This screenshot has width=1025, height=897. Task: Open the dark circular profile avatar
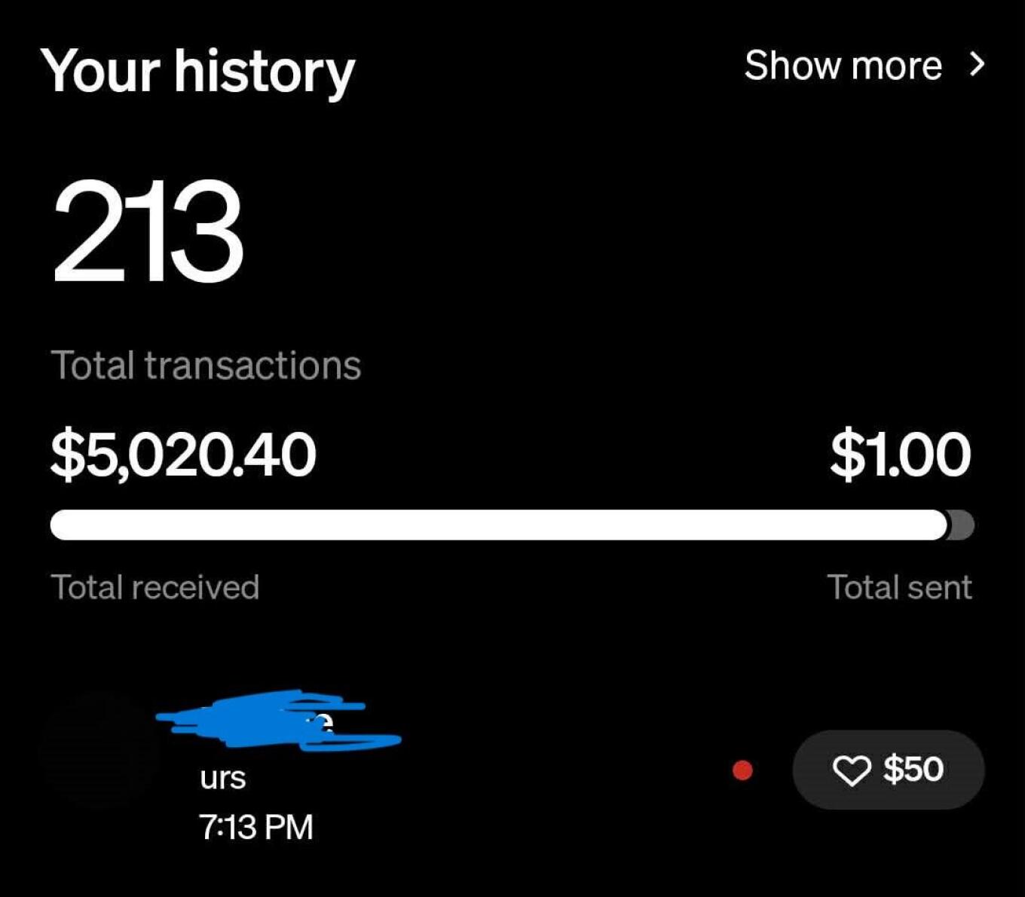click(x=99, y=752)
